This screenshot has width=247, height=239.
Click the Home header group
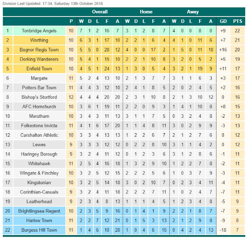click(x=146, y=12)
